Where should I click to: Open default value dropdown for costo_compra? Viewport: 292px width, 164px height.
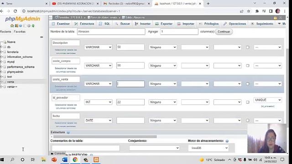163,66
